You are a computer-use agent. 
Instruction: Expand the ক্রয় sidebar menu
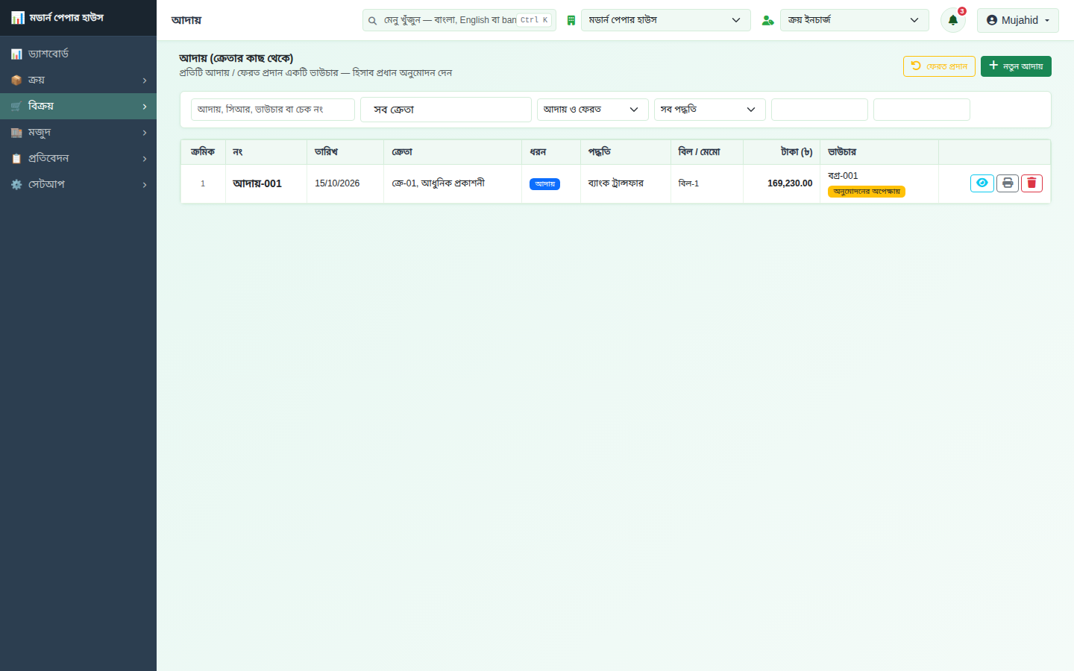(x=78, y=80)
